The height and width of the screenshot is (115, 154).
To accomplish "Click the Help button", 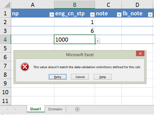I will pos(103,77).
